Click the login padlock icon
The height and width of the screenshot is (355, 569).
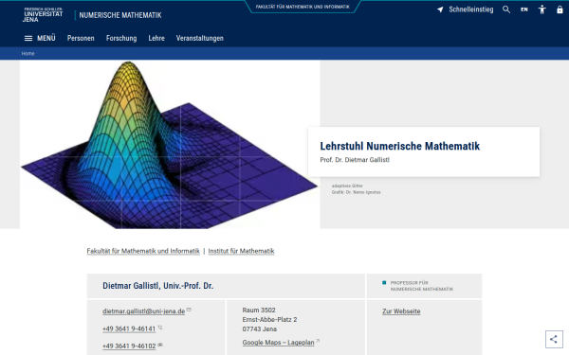pyautogui.click(x=560, y=9)
